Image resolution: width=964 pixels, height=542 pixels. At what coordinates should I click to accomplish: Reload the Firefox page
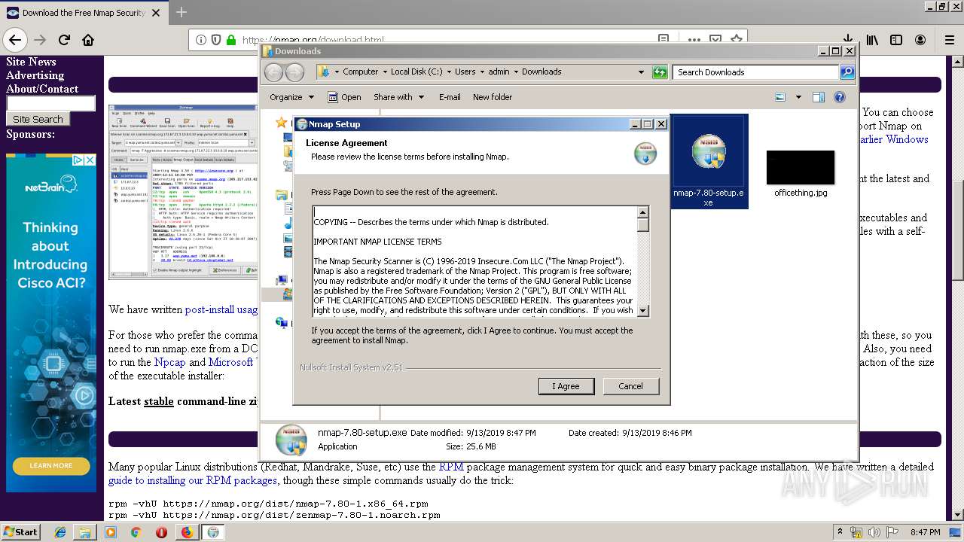coord(64,40)
